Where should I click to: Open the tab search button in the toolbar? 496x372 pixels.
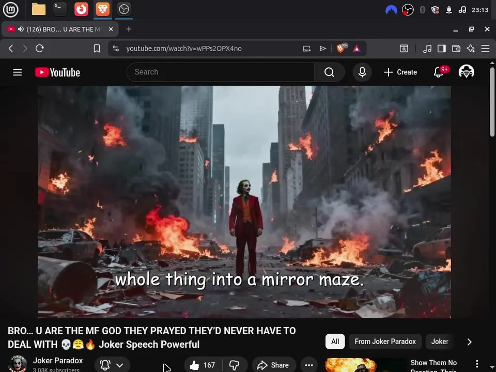[x=404, y=49]
